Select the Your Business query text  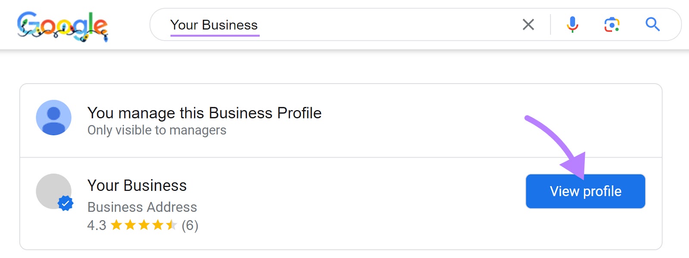(x=214, y=25)
